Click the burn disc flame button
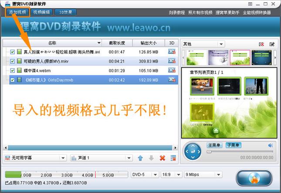Image resolution: width=281 pixels, height=193 pixels. pyautogui.click(x=254, y=178)
